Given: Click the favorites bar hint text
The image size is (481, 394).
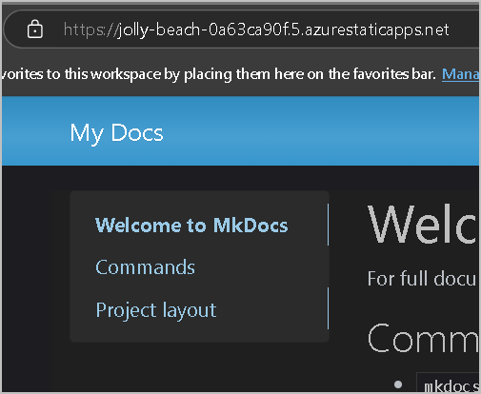Looking at the screenshot, I should (219, 74).
